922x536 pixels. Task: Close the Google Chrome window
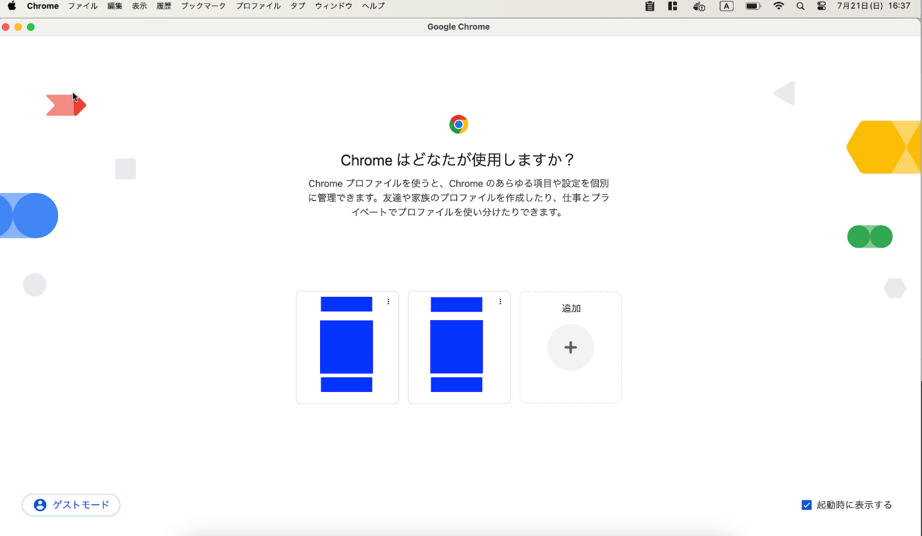coord(6,27)
